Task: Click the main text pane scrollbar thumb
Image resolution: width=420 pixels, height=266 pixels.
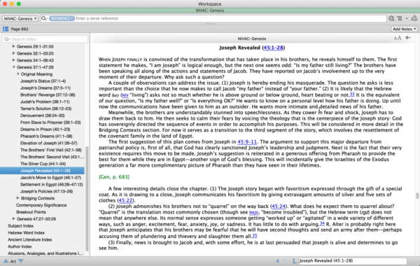Action: [x=417, y=196]
